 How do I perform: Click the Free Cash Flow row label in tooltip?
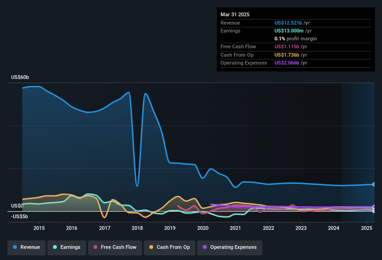[x=238, y=46]
